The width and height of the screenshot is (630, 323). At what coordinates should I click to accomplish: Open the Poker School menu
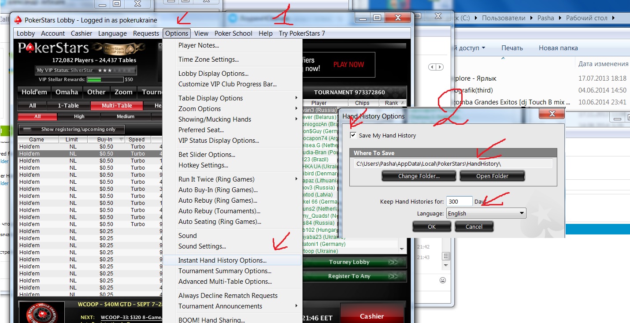(233, 33)
